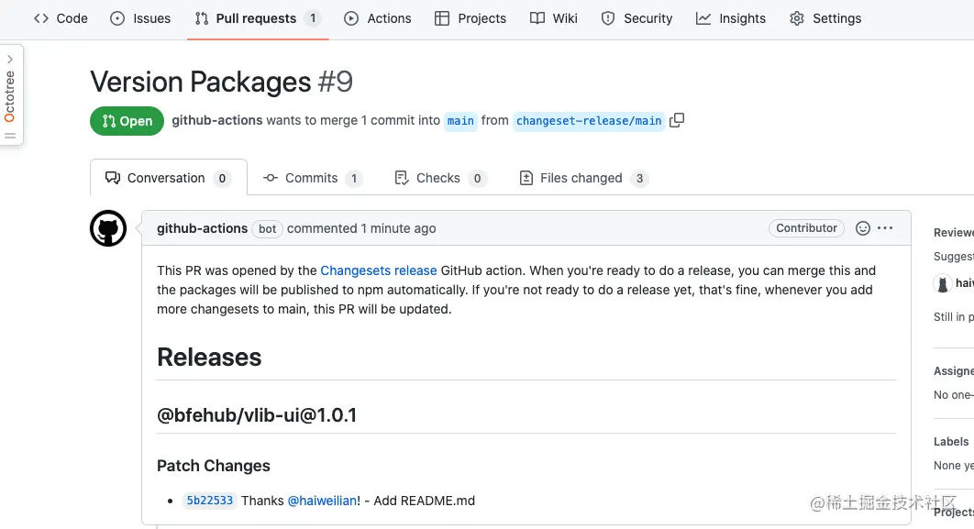Click the Releases heading
The image size is (974, 529).
(x=209, y=357)
